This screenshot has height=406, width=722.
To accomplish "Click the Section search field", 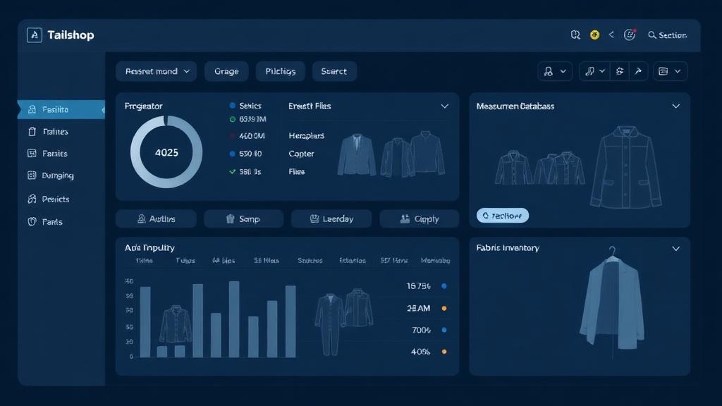I will [x=667, y=34].
